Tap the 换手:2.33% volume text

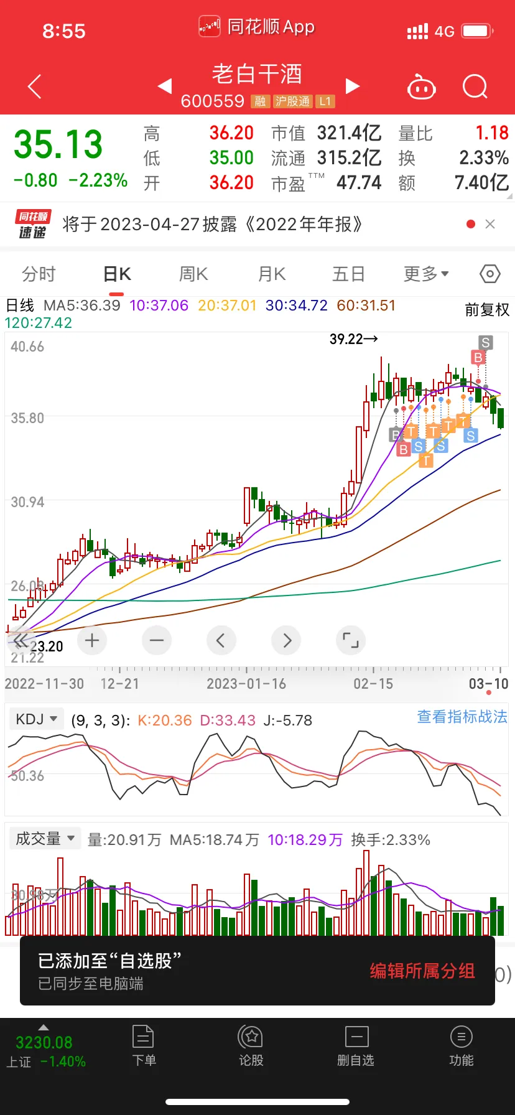pos(391,840)
